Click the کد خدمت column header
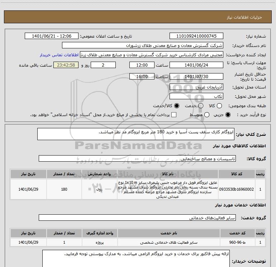The width and height of the screenshot is (276, 267). (237, 233)
